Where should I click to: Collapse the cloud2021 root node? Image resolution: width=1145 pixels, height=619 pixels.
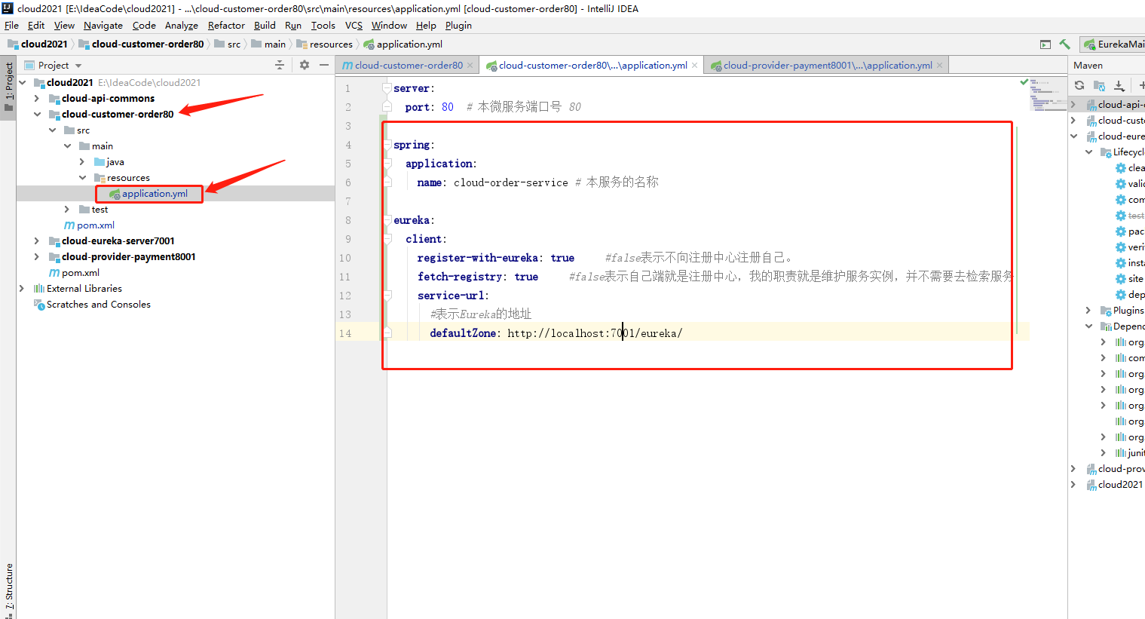pyautogui.click(x=22, y=83)
